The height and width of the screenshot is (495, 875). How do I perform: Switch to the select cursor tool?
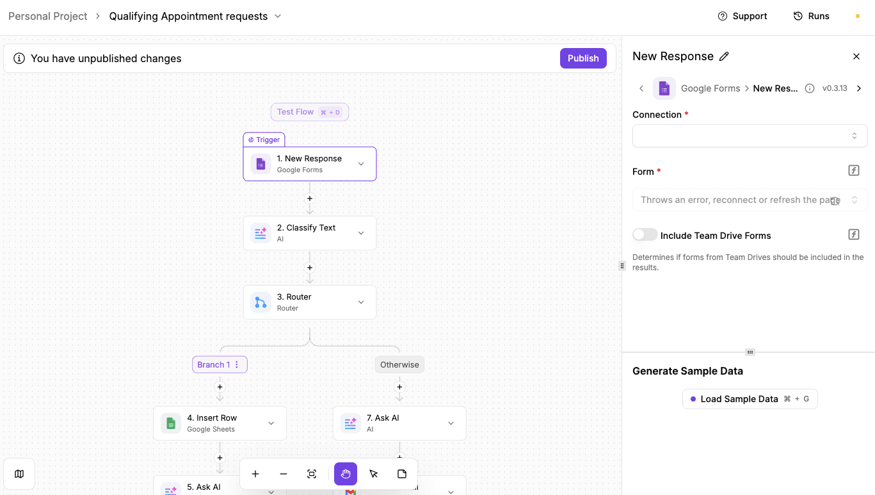374,474
